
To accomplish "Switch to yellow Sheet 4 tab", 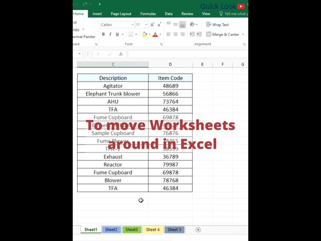I will (x=152, y=229).
